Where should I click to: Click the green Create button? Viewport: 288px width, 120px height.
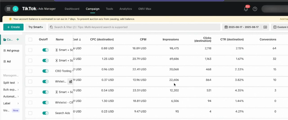13,27
